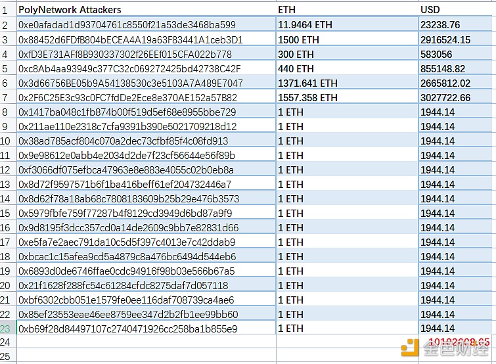Select the '440 ETH' cell

[x=348, y=68]
